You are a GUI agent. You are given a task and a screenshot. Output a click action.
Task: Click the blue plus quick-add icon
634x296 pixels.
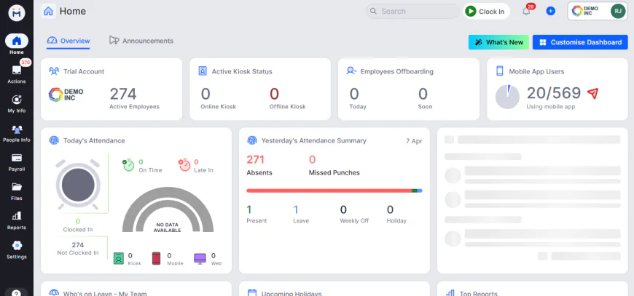550,11
